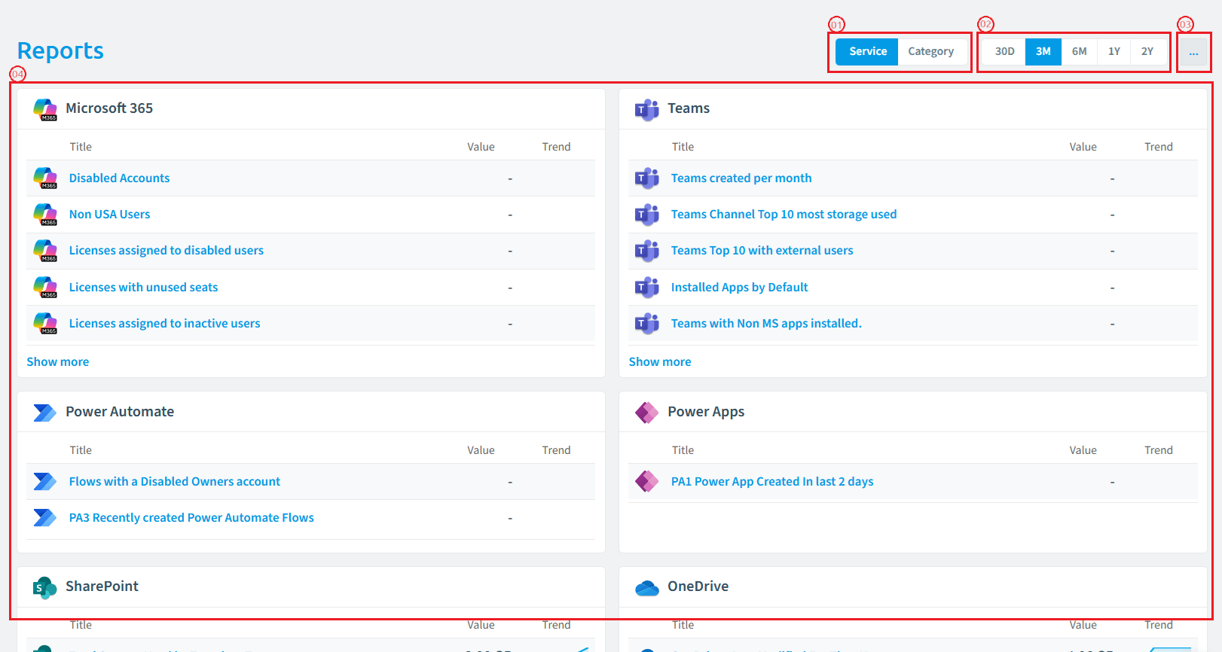Click the Power Apps card title text
This screenshot has width=1222, height=652.
point(706,412)
